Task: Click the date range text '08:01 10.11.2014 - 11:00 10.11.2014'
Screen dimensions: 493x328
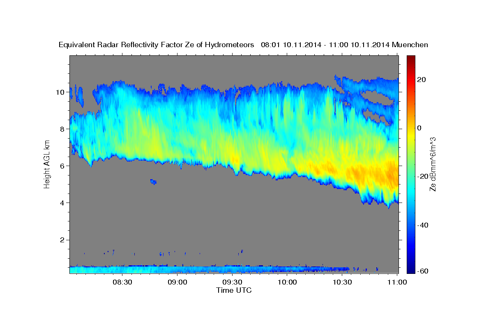Action: 325,45
